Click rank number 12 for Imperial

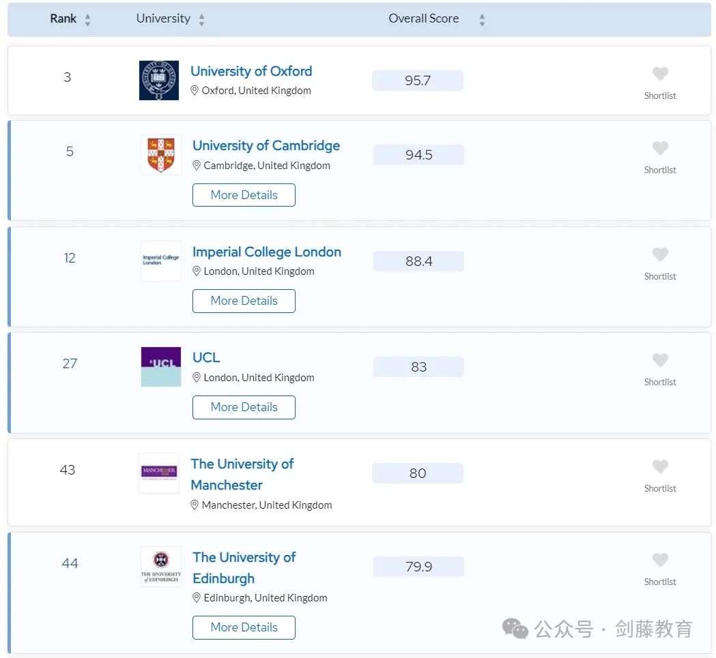tap(70, 258)
